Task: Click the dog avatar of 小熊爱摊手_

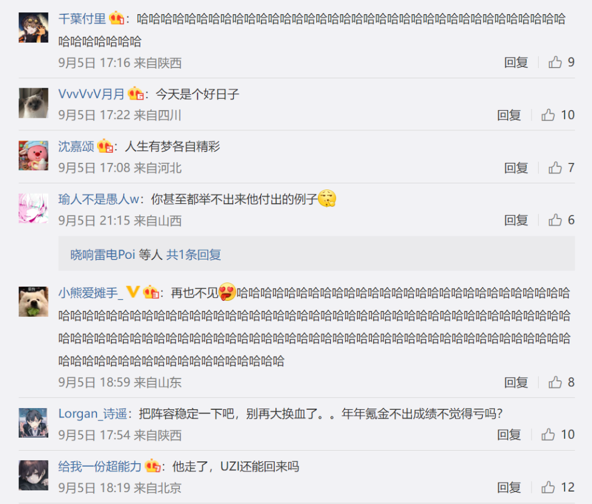Action: click(x=34, y=301)
